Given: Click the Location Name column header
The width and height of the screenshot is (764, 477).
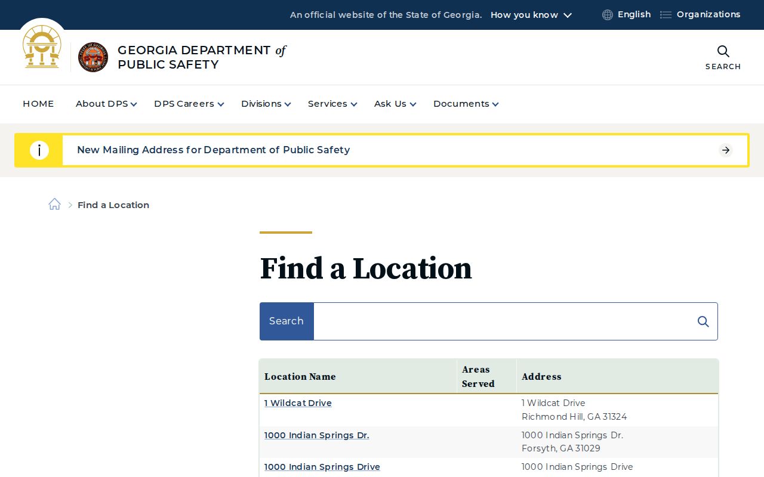Looking at the screenshot, I should 300,377.
